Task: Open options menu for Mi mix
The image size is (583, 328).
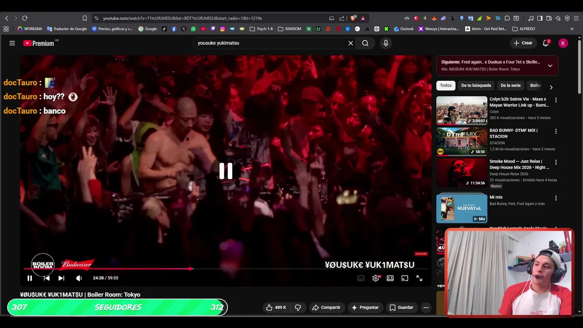Action: (x=556, y=198)
